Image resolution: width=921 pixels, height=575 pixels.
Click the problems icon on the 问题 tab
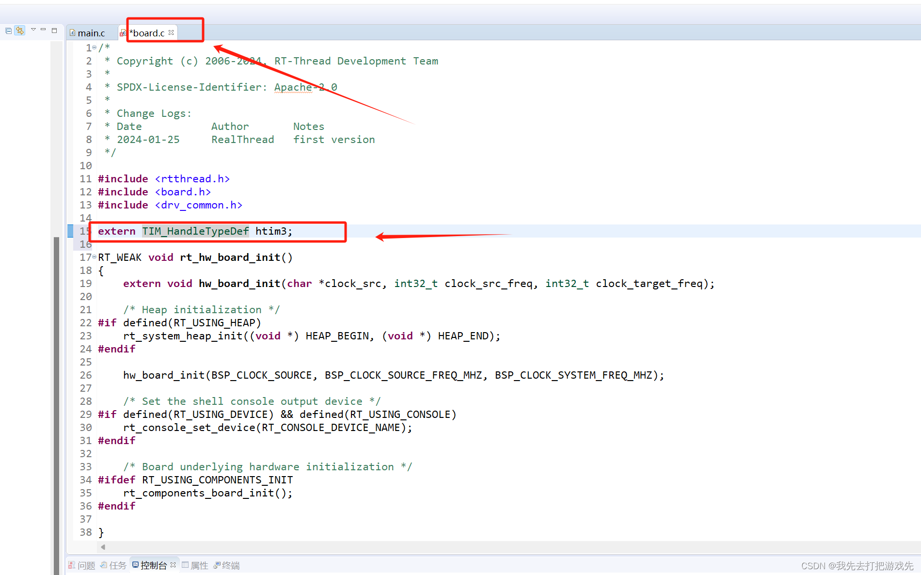71,565
